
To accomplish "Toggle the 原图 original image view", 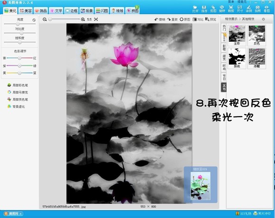I will pos(185,19).
